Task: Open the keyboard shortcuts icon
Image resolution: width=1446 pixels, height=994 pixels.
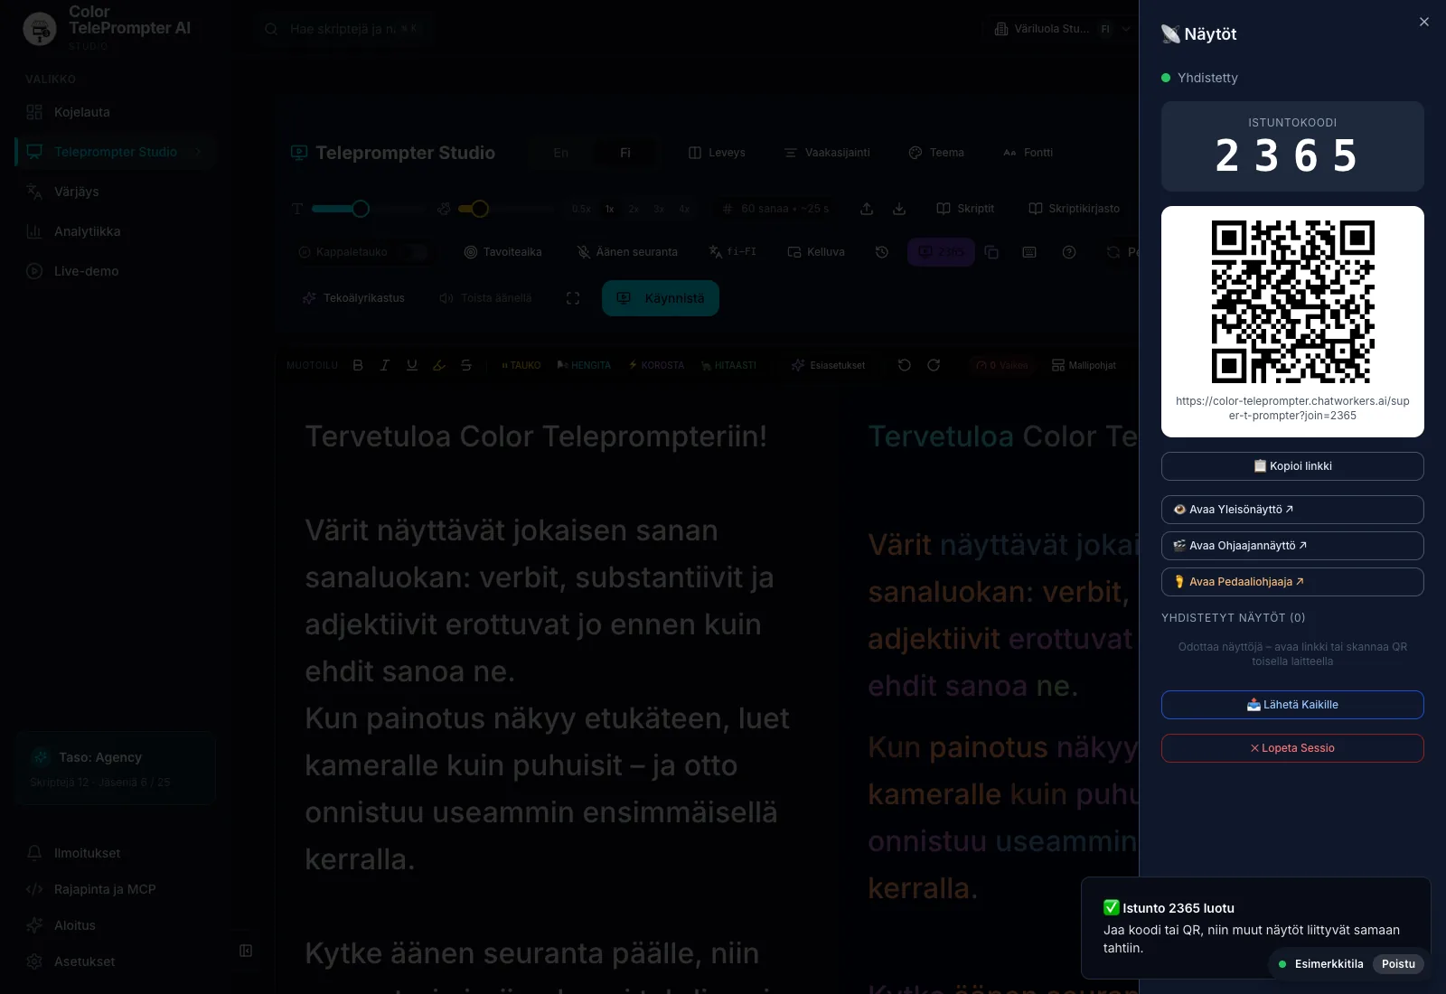Action: (1029, 252)
